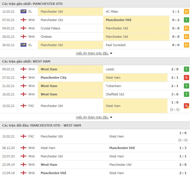This screenshot has width=190, height=177.
Task: Expand more matches under West Ham section
Action: click(92, 117)
